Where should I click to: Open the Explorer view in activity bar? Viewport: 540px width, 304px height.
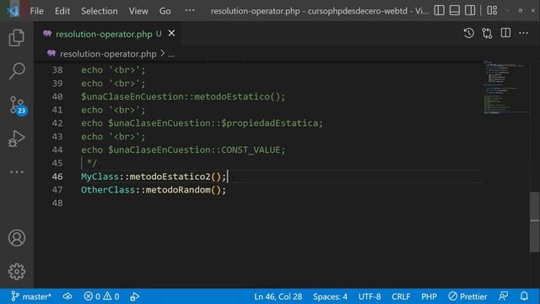(x=17, y=37)
